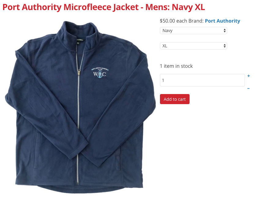Click the jacket's bottom hem by the zipper
The width and height of the screenshot is (259, 200).
(77, 185)
